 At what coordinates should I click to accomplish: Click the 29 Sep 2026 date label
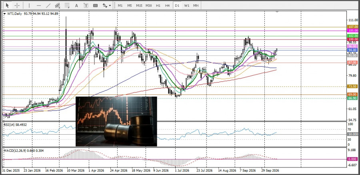270,171
